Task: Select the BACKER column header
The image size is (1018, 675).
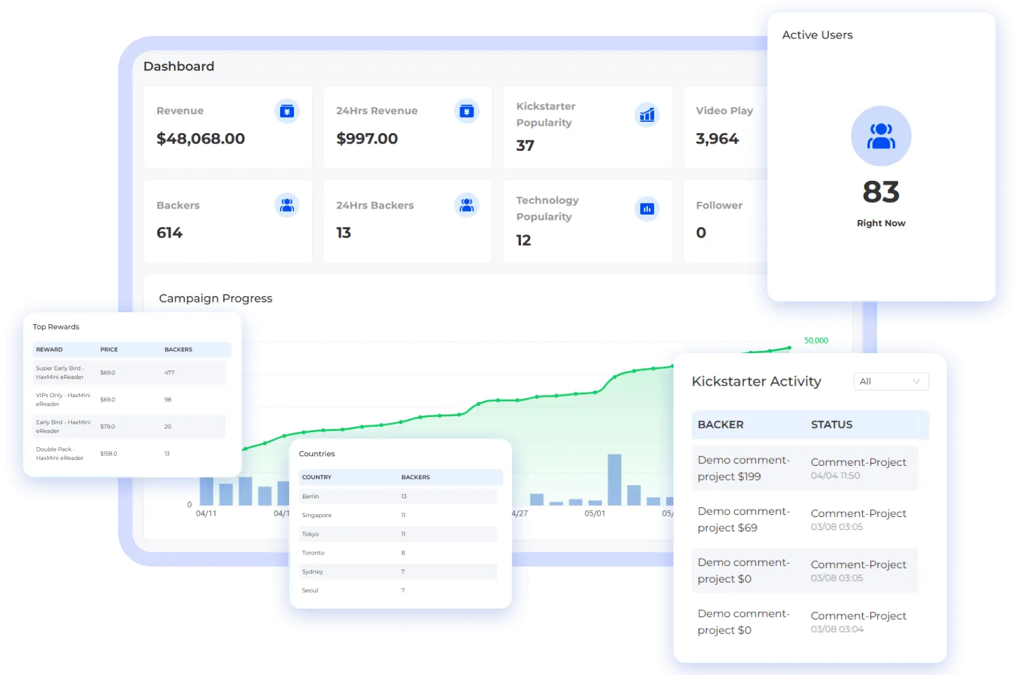Action: (x=720, y=424)
